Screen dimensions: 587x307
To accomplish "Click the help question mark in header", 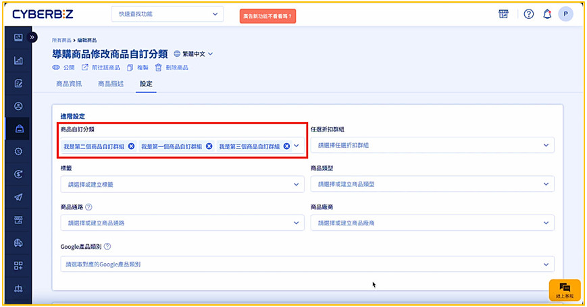I will coord(529,14).
